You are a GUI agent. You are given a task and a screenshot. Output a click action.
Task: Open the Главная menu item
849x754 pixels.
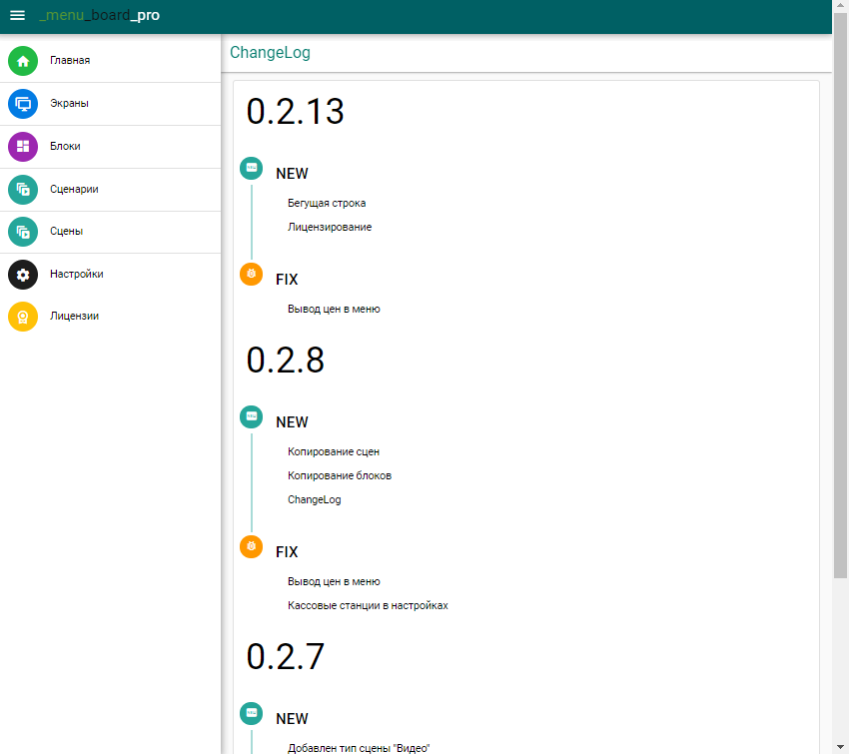[70, 61]
